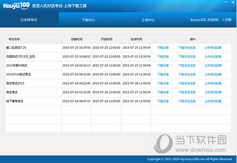Screen dimensions: 237x163
Task: Minimize the upload/download tool window
Action: (x=226, y=2)
